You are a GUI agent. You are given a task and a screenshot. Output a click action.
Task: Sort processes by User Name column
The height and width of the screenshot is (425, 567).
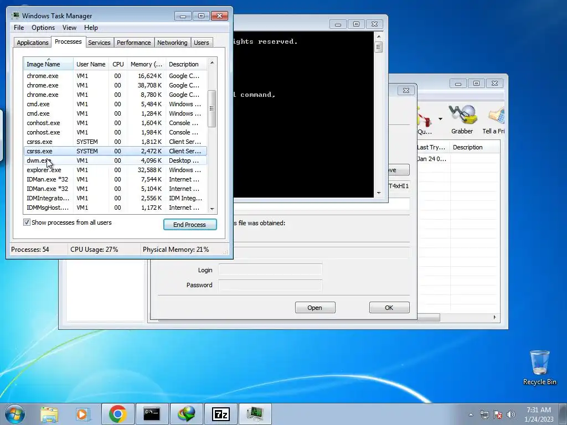(x=91, y=64)
